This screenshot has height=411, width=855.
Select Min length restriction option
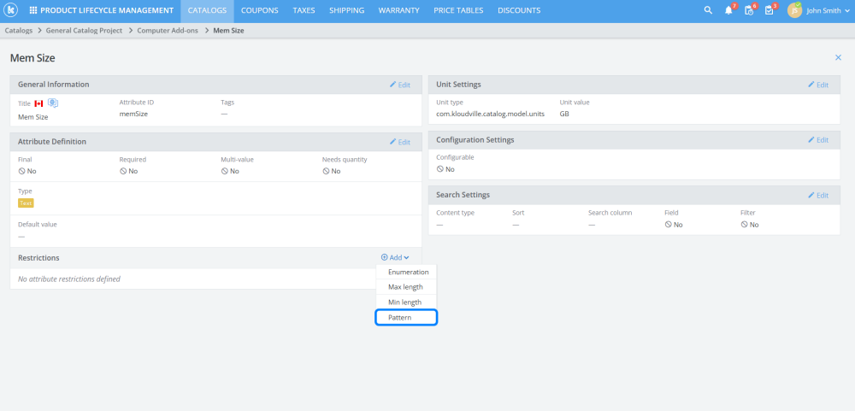point(406,302)
